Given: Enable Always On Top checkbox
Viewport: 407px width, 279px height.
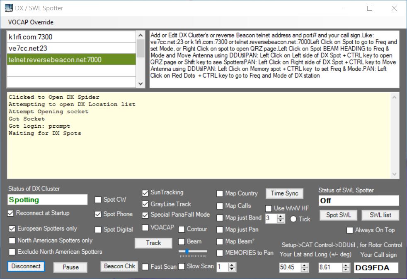Looking at the screenshot, I should pos(350,230).
